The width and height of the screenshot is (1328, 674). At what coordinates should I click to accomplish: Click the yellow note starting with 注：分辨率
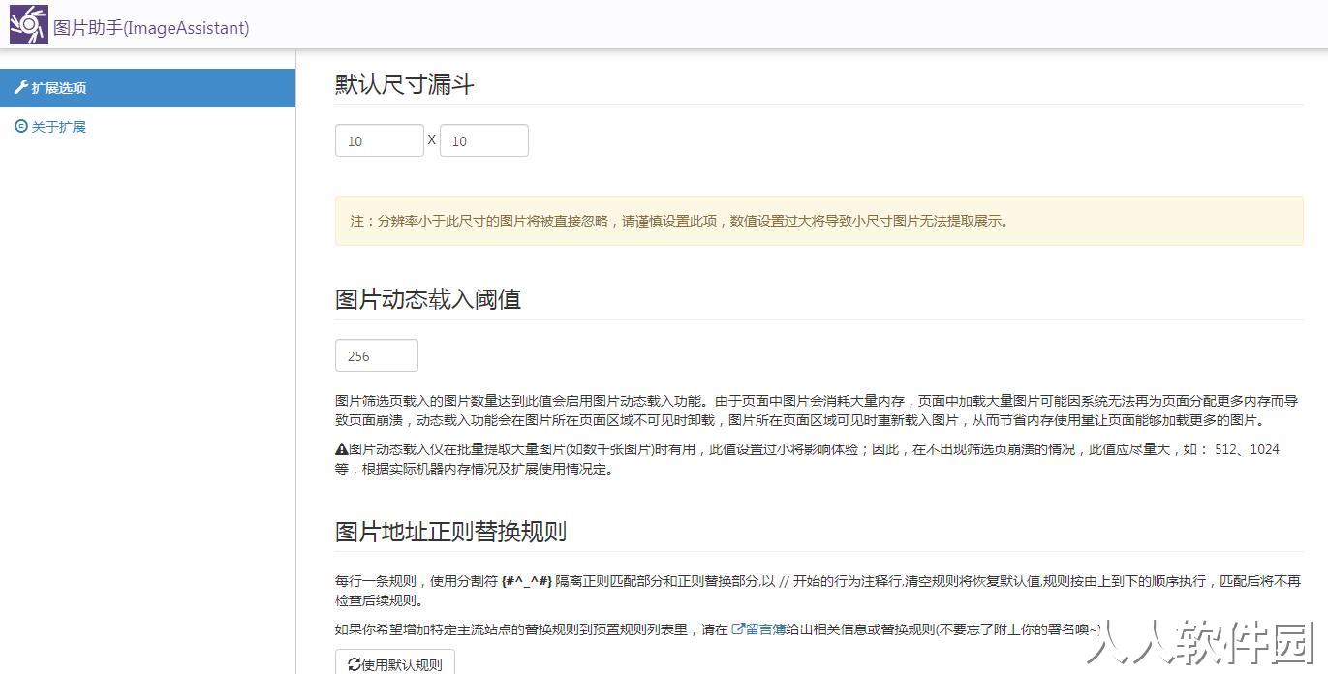click(x=819, y=221)
